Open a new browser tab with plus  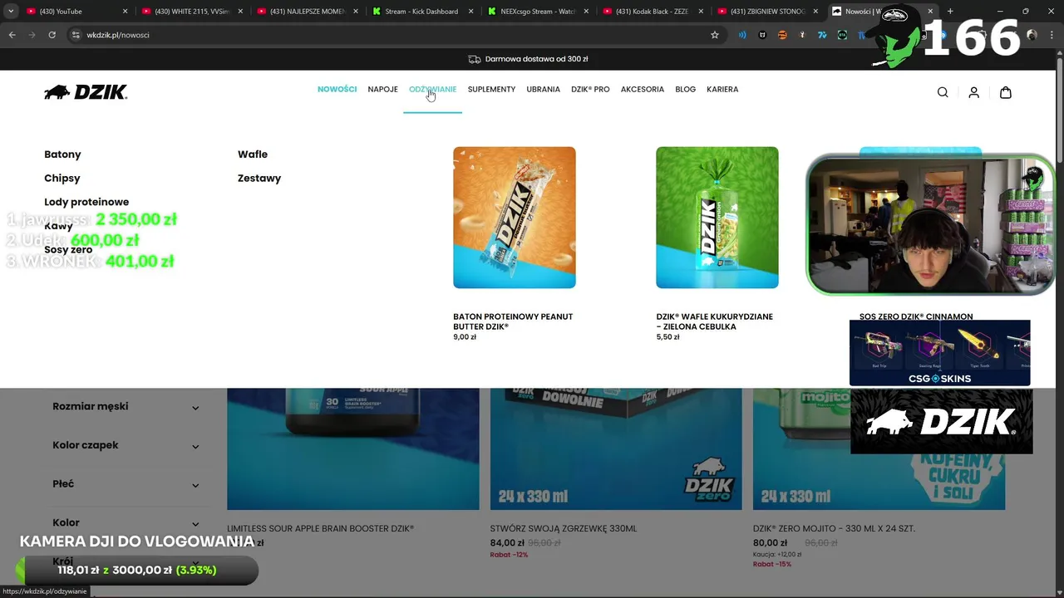[950, 11]
